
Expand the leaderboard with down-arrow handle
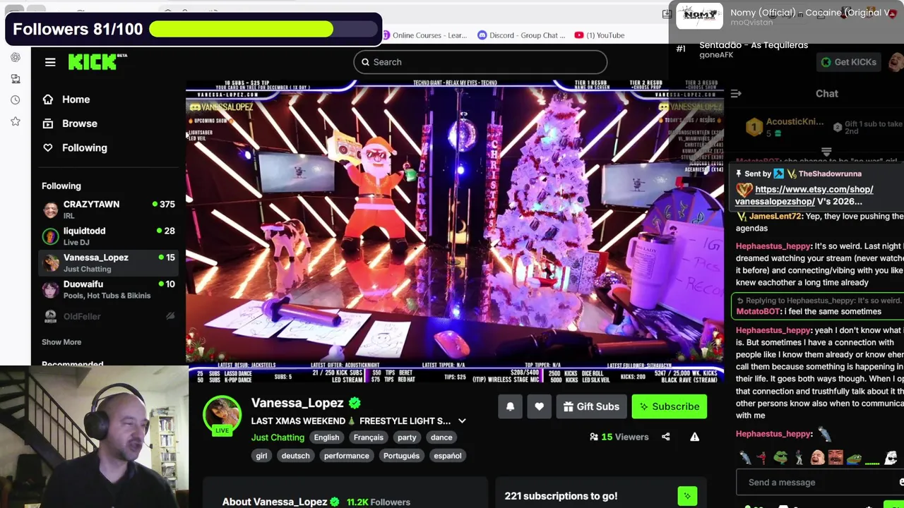[826, 152]
